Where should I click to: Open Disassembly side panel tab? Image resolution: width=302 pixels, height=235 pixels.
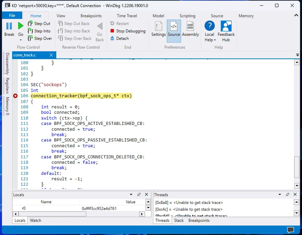point(7,64)
